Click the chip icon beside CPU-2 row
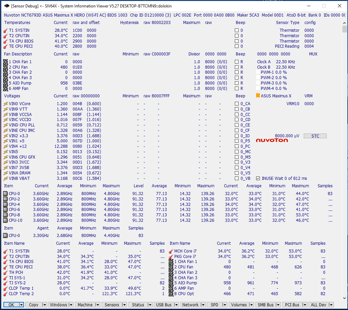348x310 pixels. (5, 199)
